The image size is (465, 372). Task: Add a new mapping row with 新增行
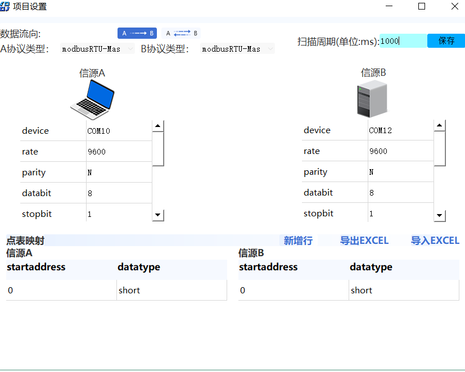click(299, 241)
